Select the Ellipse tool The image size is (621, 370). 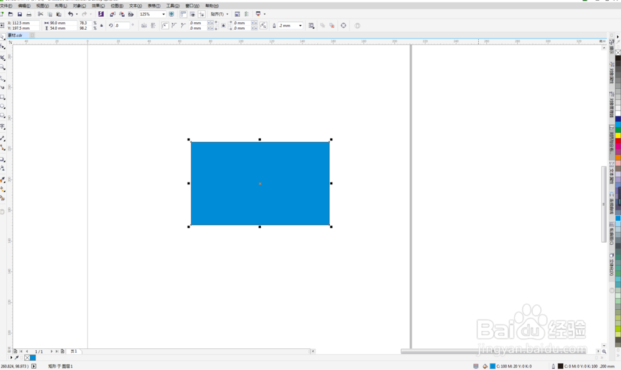click(x=2, y=106)
